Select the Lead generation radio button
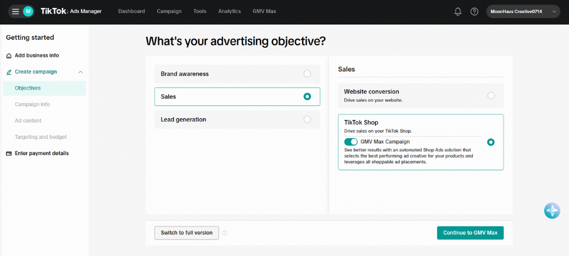Viewport: 569px width, 256px height. coord(307,119)
